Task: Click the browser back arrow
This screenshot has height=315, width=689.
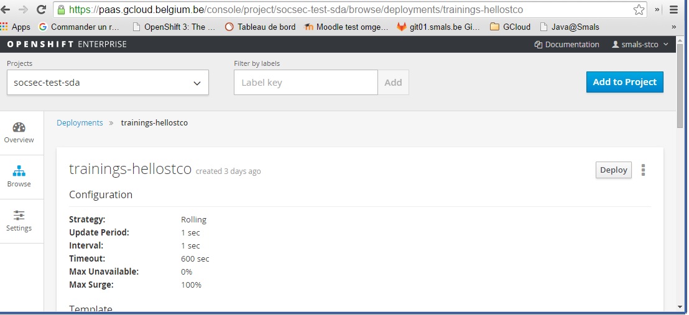Action: click(x=6, y=10)
